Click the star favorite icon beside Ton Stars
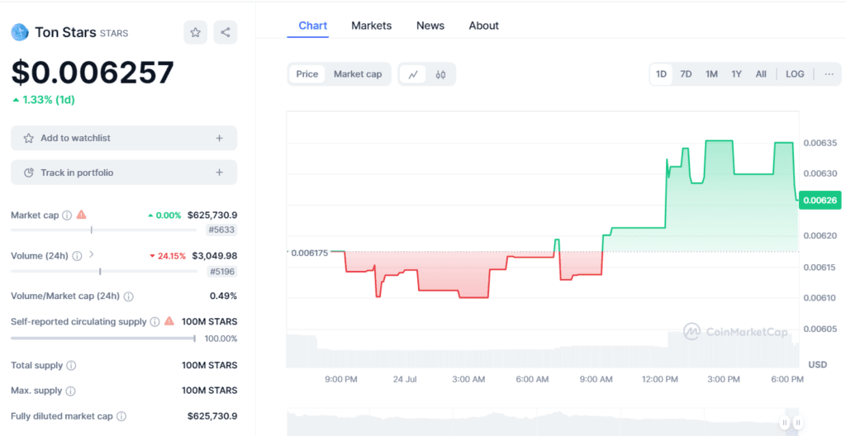Image resolution: width=846 pixels, height=436 pixels. (195, 32)
